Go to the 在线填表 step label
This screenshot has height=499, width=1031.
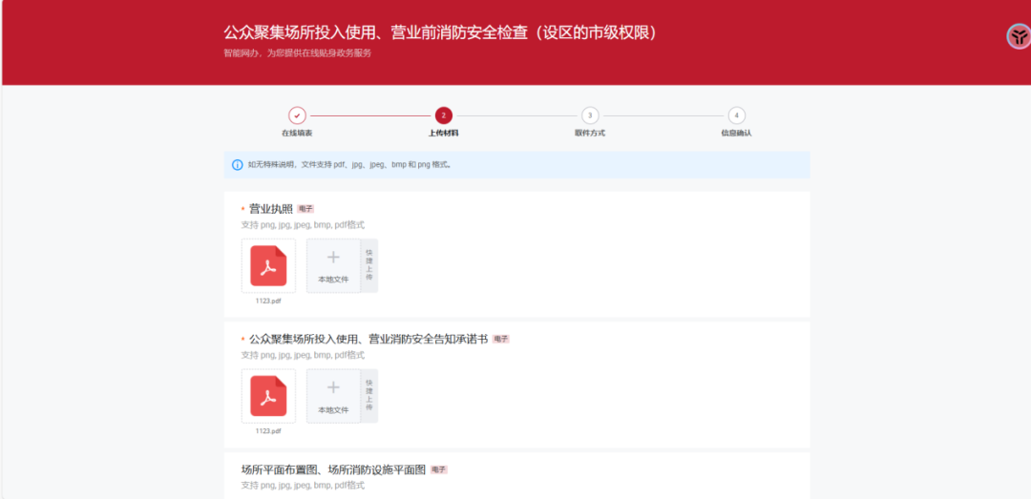(x=297, y=134)
